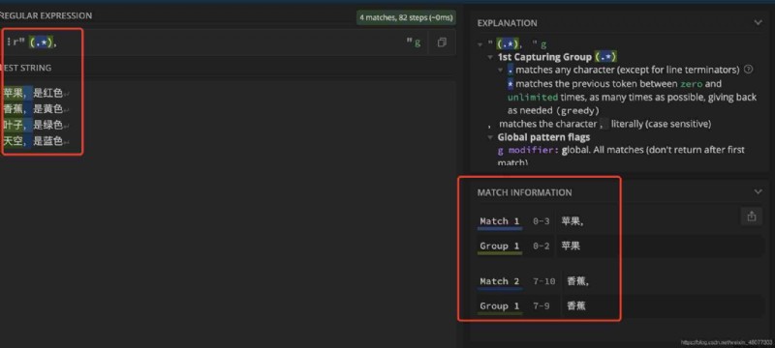Collapse the 1st Capturing Group tree node

490,57
